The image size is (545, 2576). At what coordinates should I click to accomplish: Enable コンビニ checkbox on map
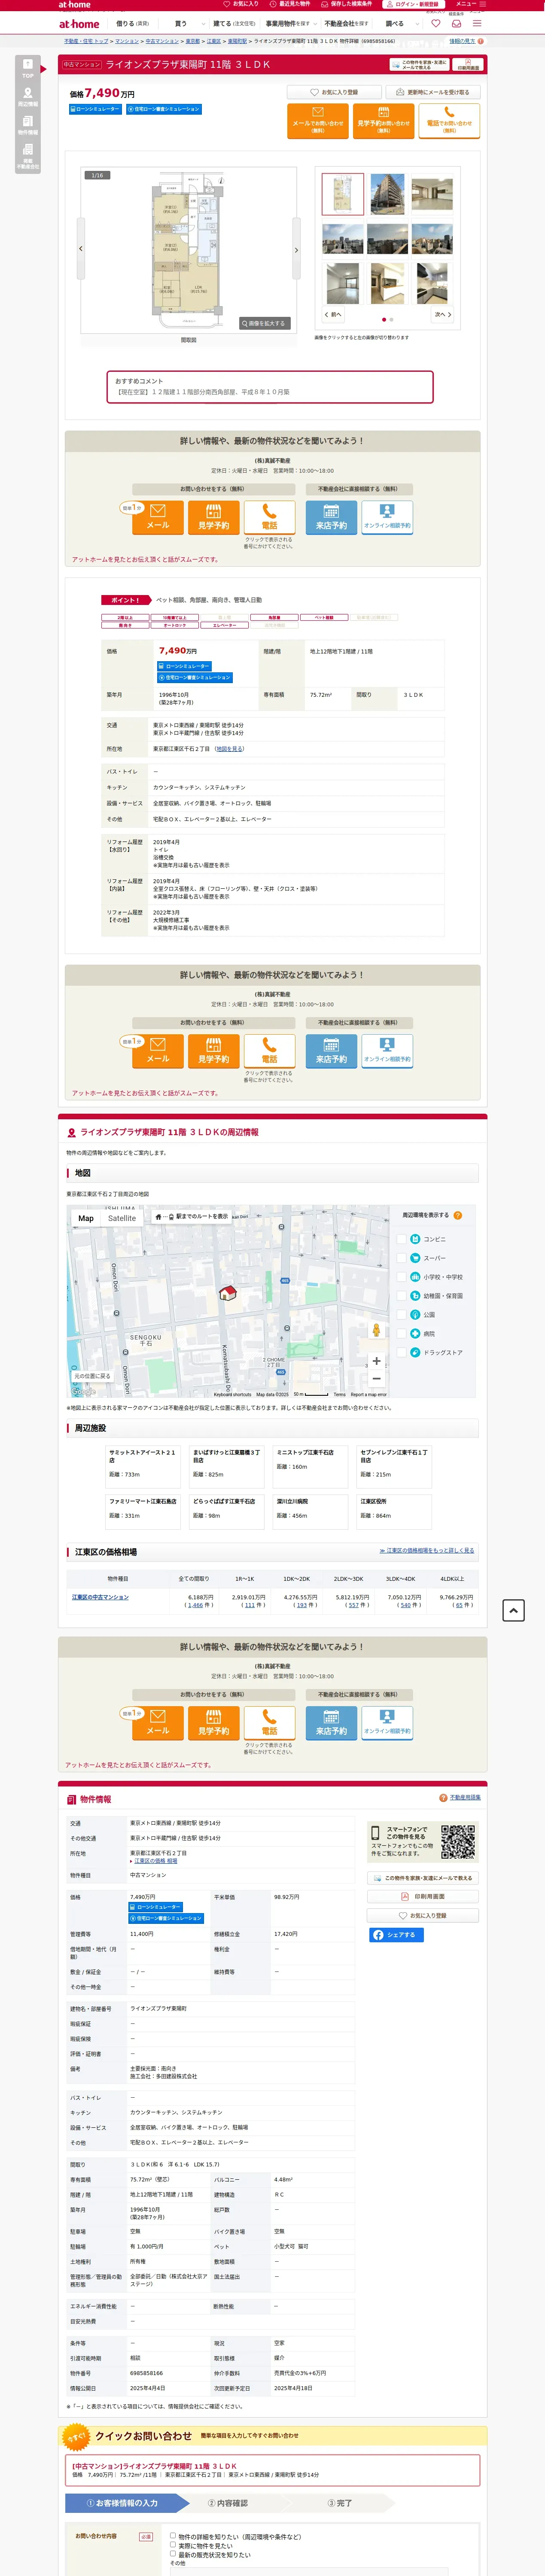(402, 1239)
